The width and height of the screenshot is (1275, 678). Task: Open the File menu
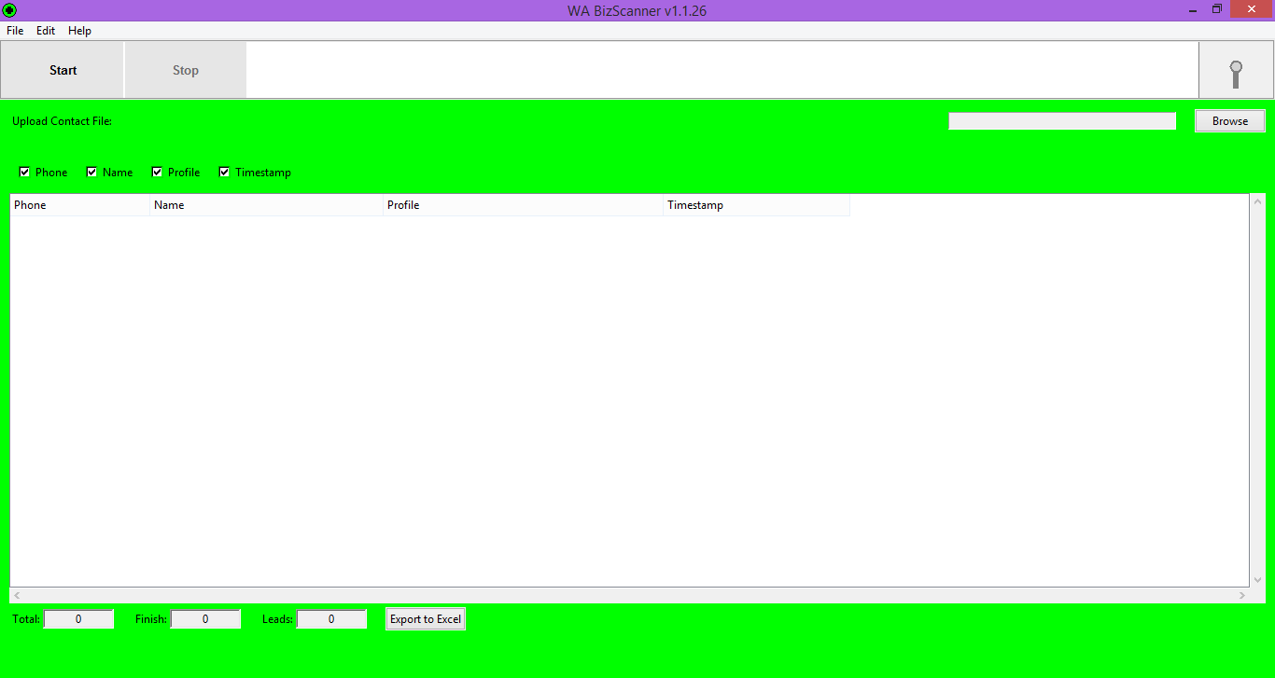[15, 31]
